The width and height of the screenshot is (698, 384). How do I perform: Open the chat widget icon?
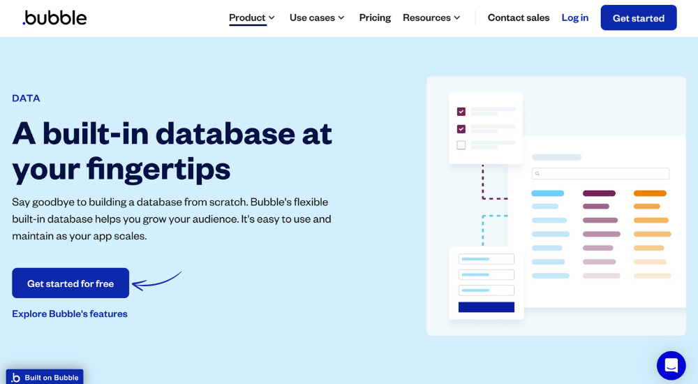671,365
